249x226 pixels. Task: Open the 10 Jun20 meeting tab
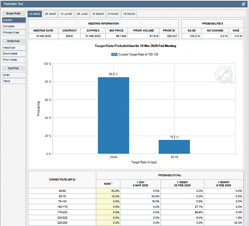66,14
